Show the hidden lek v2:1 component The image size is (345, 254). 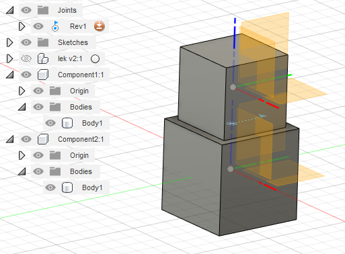click(26, 58)
